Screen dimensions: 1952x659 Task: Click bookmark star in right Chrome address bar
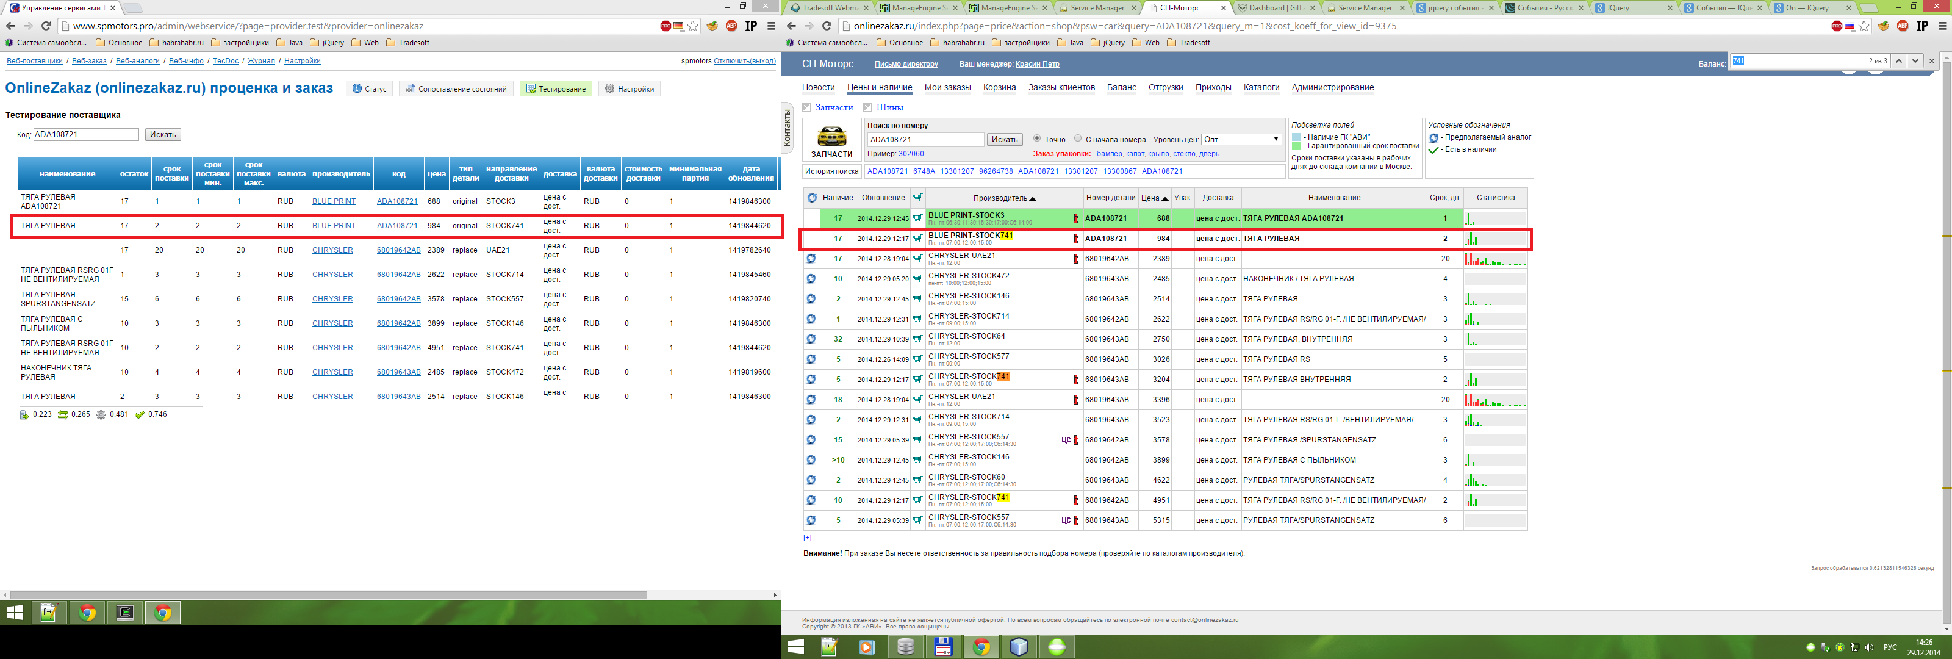pyautogui.click(x=1864, y=26)
